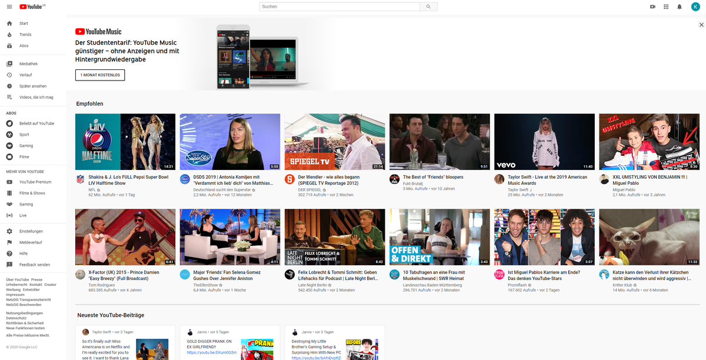Open the Late Night Berlin thumbnail
Screen dimensions: 706x360
(335, 237)
